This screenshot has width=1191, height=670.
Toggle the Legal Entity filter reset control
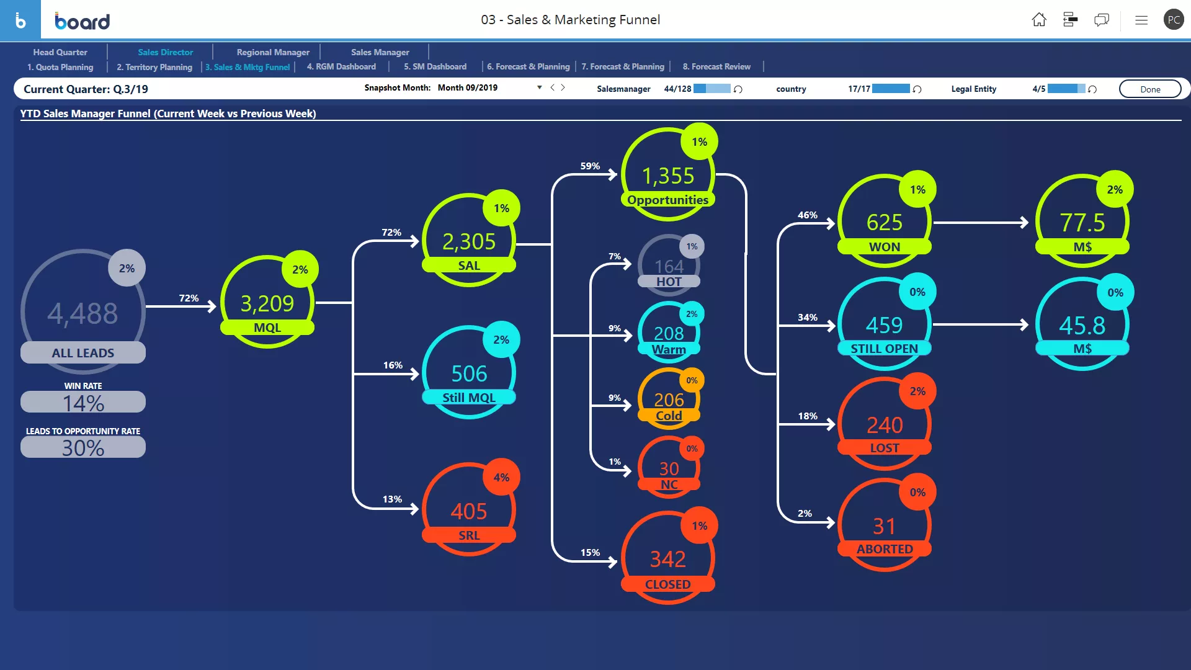pyautogui.click(x=1093, y=89)
